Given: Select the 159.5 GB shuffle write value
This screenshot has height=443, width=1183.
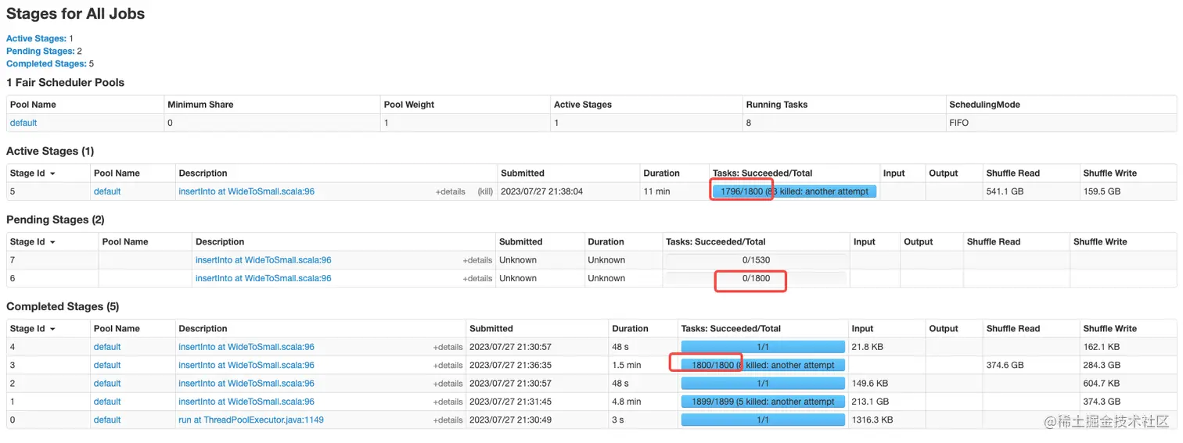Looking at the screenshot, I should click(1102, 191).
